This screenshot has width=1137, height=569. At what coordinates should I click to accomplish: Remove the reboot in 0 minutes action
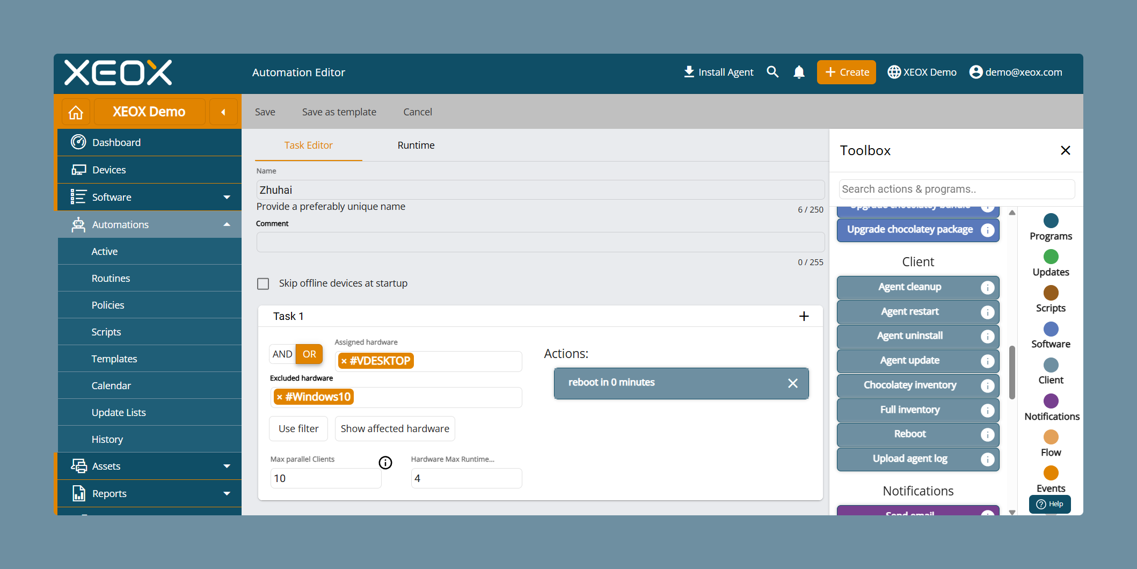tap(793, 383)
